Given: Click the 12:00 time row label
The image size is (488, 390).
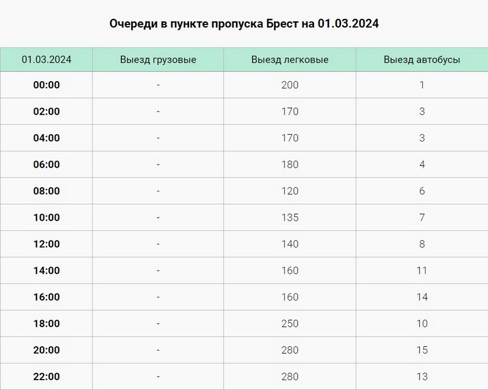Looking at the screenshot, I should tap(46, 244).
